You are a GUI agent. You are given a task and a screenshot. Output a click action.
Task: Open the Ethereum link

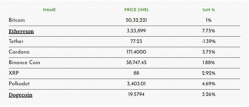click(x=21, y=31)
